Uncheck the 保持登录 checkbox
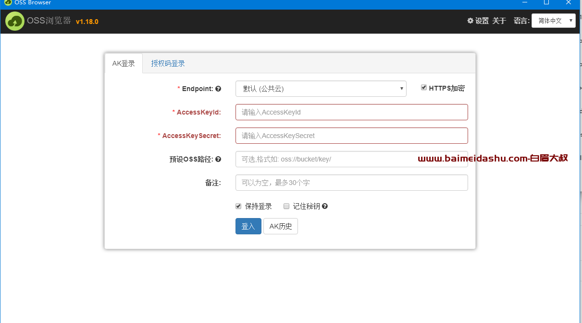Viewport: 582px width, 323px height. coord(238,206)
